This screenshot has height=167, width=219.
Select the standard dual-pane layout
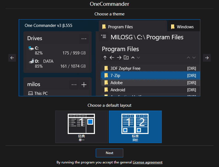(135, 127)
